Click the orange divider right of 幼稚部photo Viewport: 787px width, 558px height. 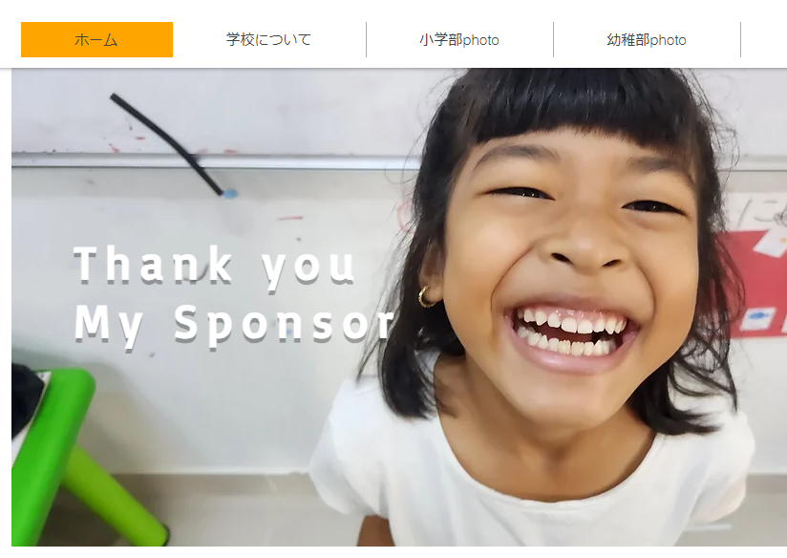tap(740, 40)
